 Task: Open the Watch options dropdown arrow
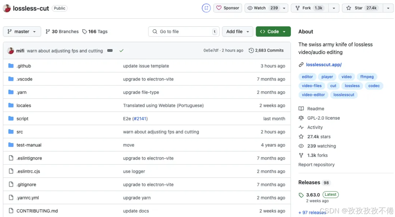(284, 8)
